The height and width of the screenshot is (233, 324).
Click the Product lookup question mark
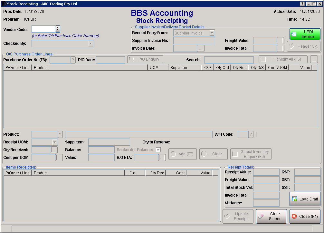(60, 134)
